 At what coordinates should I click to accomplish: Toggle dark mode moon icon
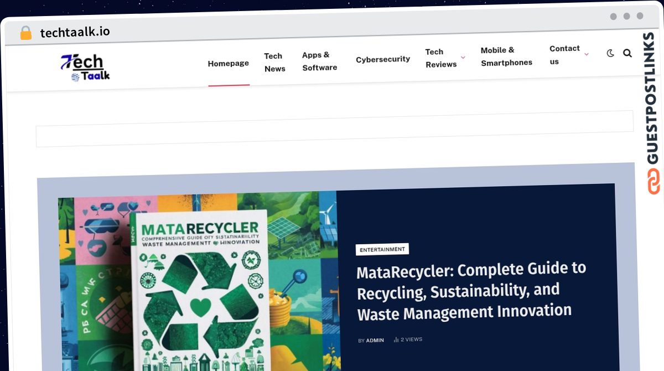[x=610, y=53]
